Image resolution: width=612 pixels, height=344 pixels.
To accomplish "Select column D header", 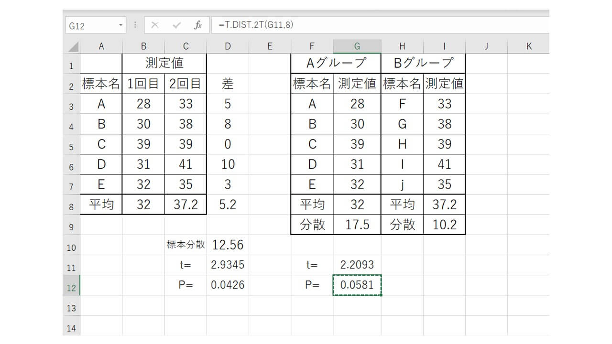I will click(x=228, y=46).
